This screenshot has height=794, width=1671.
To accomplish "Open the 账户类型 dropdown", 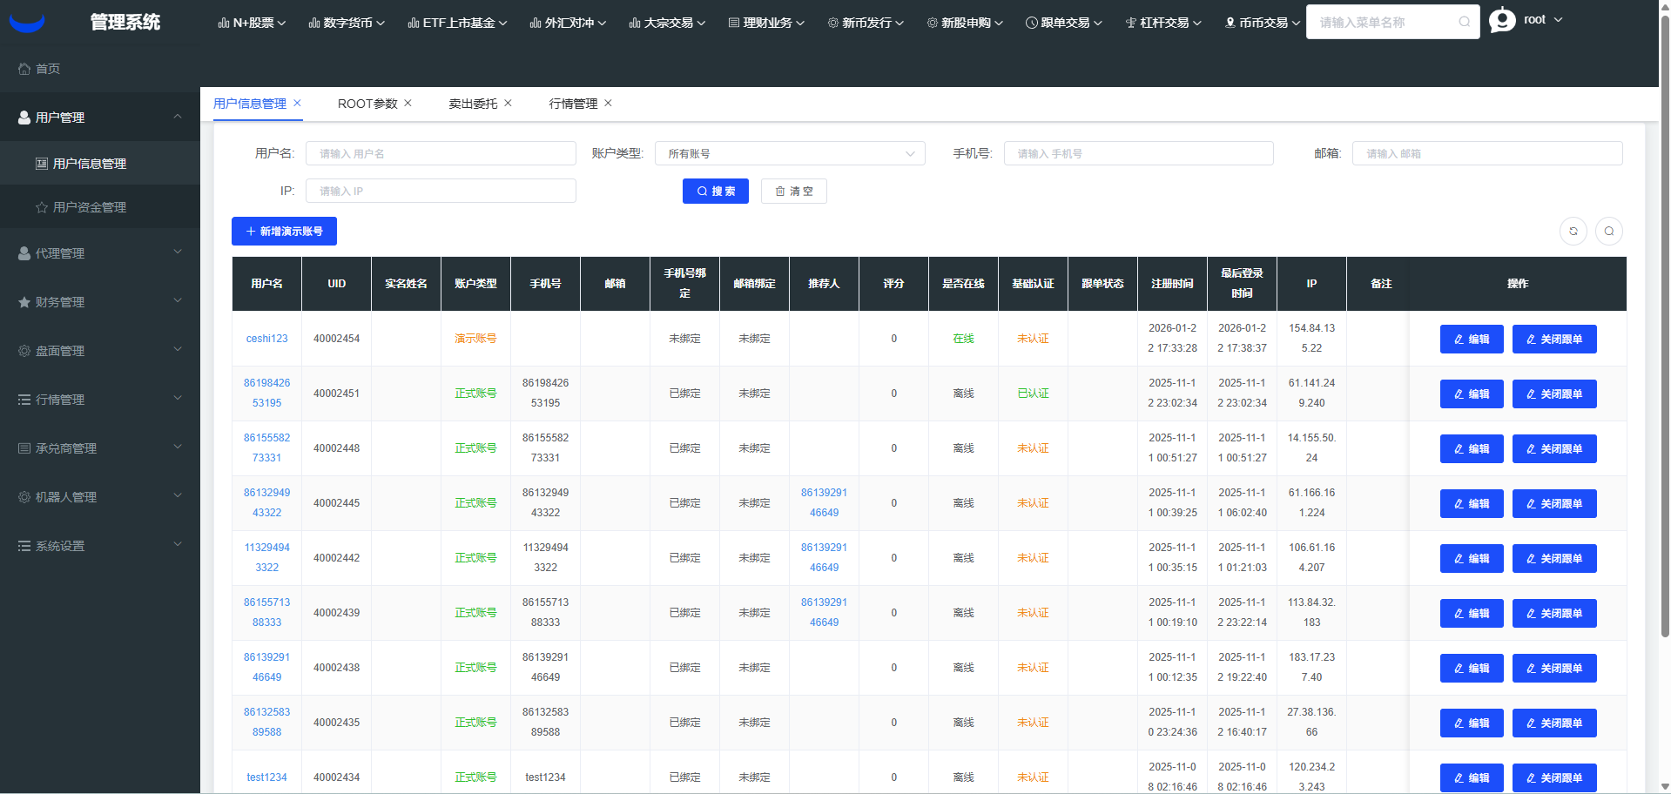I will (x=789, y=154).
